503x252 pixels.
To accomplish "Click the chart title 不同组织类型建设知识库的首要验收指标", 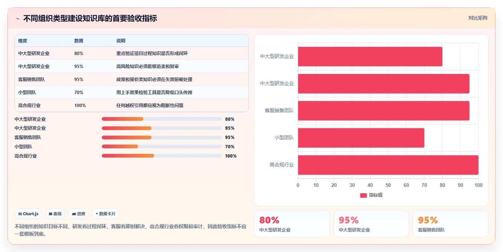I will tap(90, 18).
